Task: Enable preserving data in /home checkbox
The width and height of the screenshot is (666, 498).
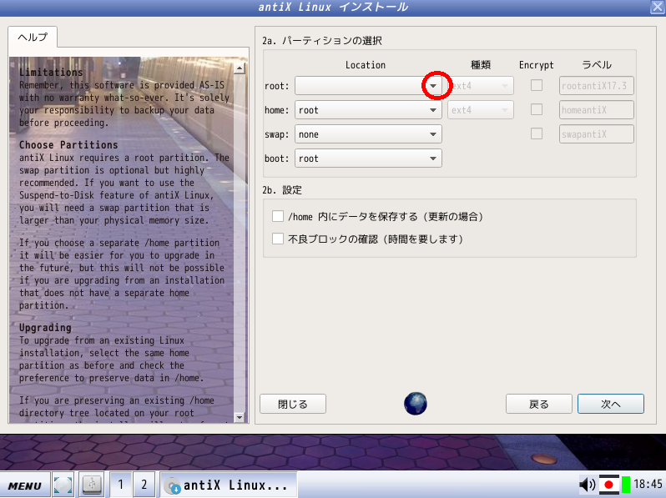Action: point(278,216)
